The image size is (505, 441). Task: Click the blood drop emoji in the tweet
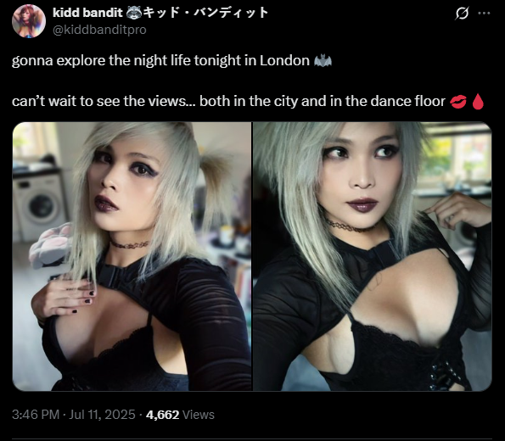(478, 102)
